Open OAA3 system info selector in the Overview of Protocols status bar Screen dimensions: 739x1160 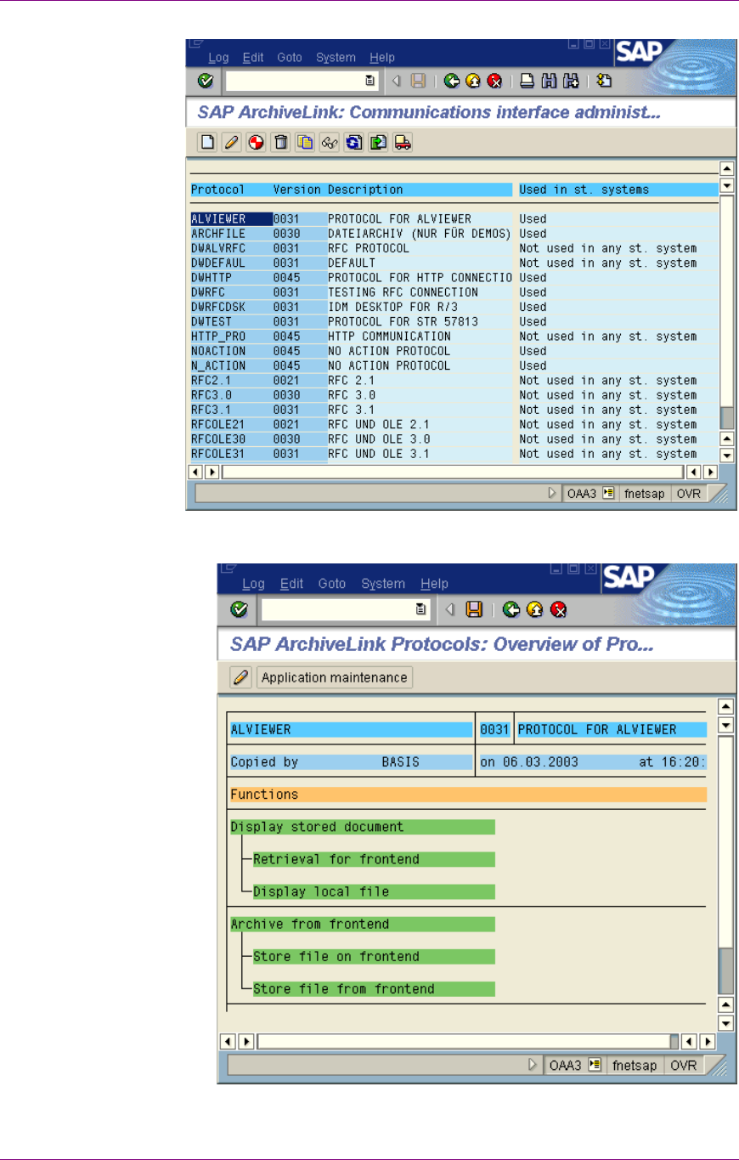click(595, 1064)
